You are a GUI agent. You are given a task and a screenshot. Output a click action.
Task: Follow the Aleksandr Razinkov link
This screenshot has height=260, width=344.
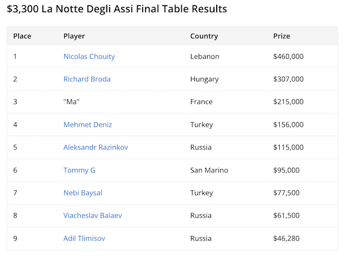point(95,147)
